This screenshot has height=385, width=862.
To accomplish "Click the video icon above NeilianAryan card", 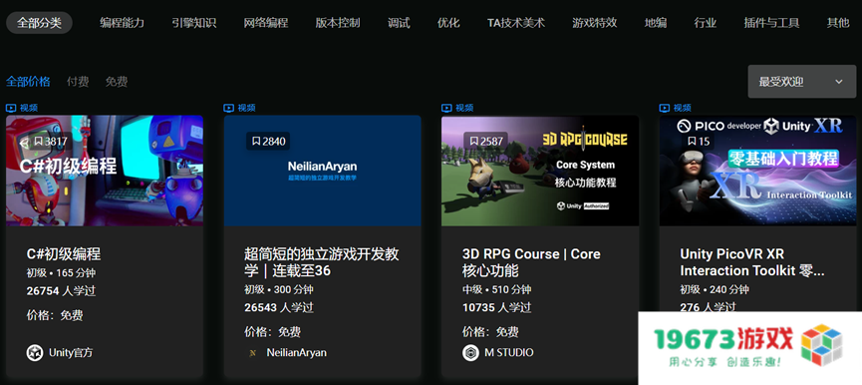I will tap(228, 108).
